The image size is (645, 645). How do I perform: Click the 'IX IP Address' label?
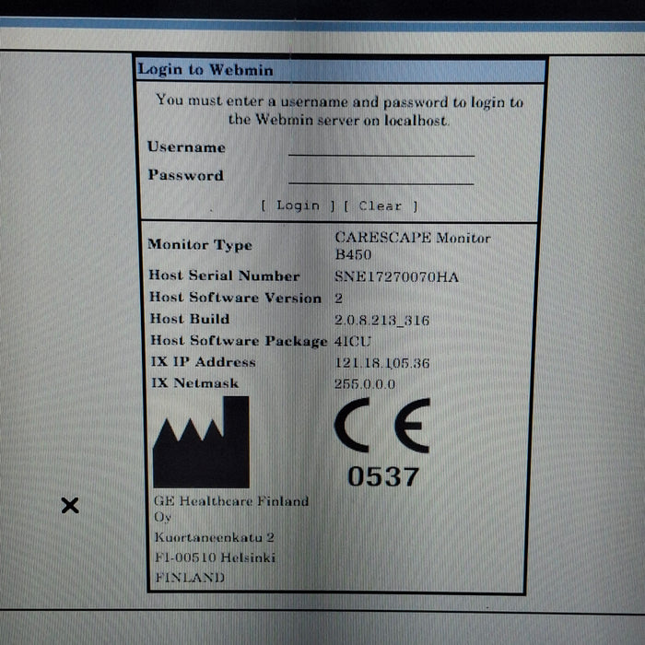coord(204,362)
